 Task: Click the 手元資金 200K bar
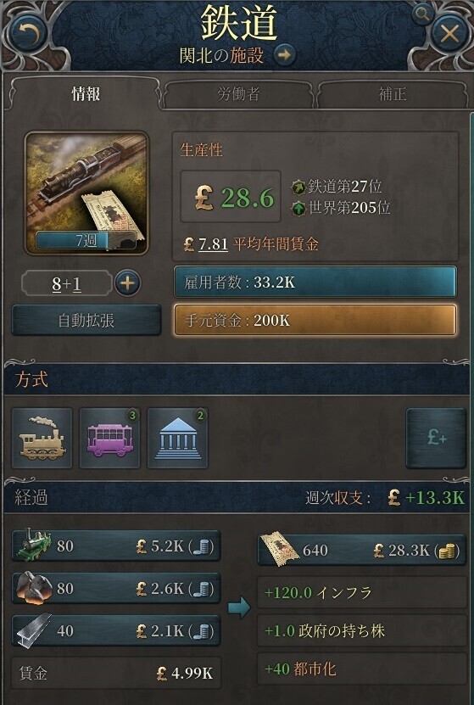pyautogui.click(x=315, y=320)
